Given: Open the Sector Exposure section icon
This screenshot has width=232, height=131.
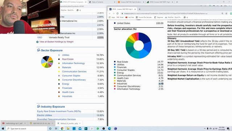Looking at the screenshot, I should (x=39, y=50).
